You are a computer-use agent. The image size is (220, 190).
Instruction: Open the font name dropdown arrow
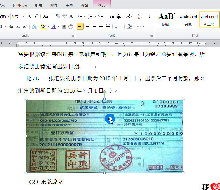pyautogui.click(x=8, y=16)
